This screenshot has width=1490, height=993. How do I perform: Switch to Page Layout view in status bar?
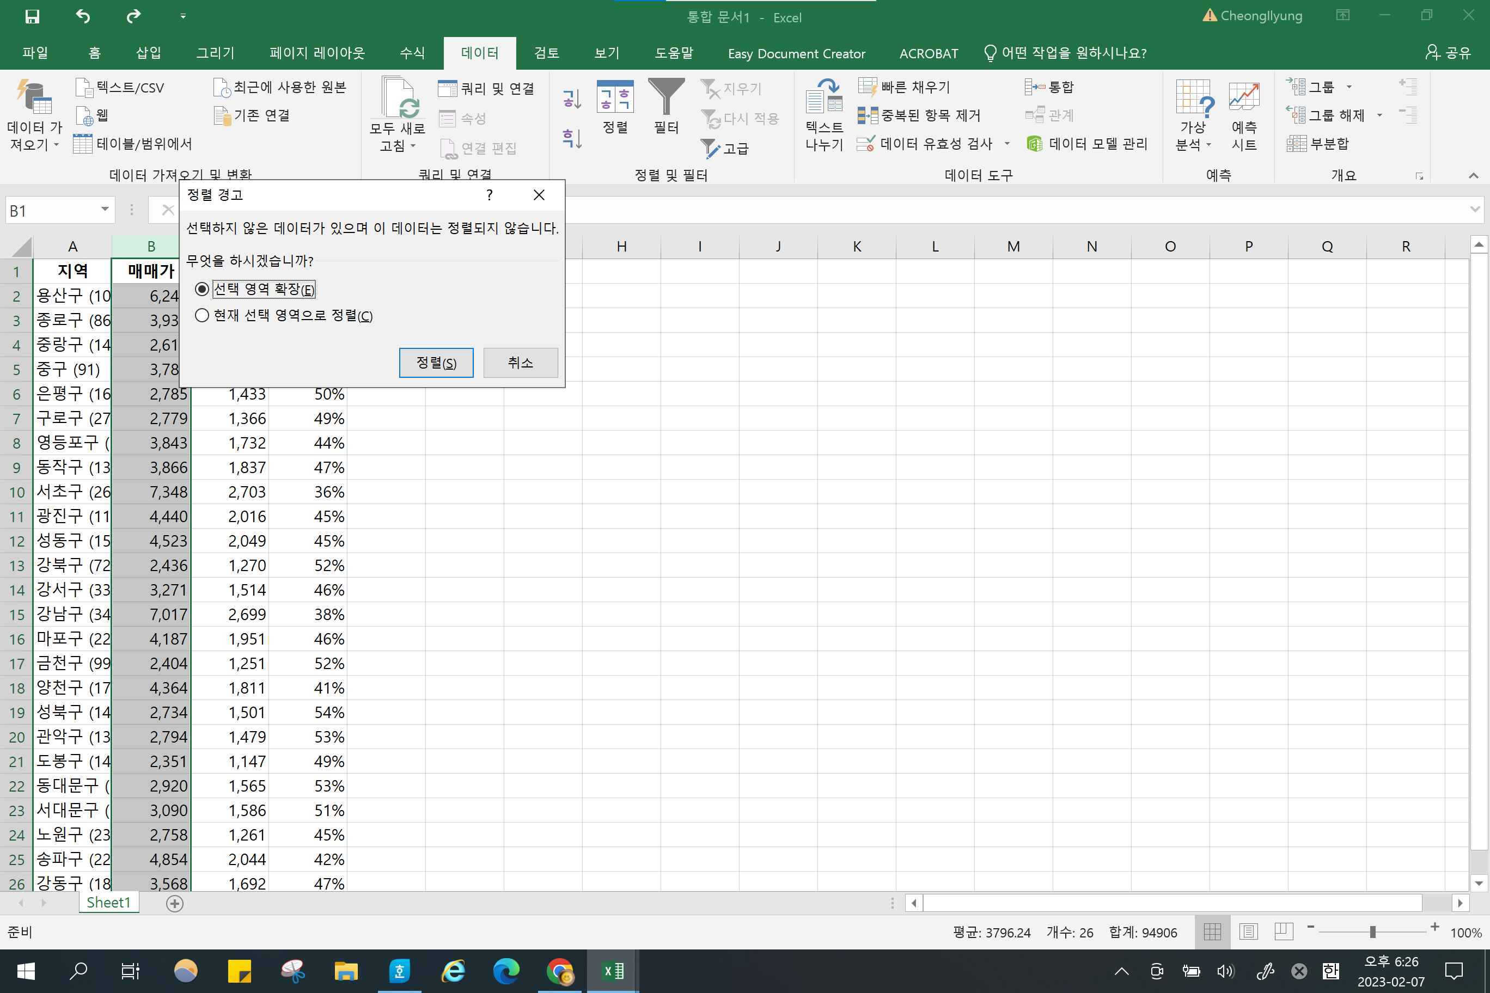1248,931
